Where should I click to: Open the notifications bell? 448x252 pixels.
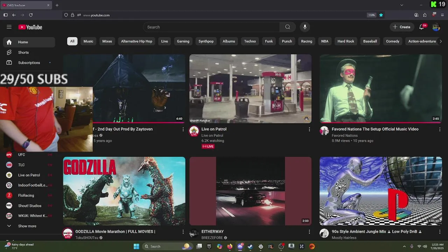point(422,27)
